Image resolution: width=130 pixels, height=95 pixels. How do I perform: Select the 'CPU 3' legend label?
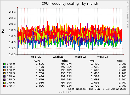click(x=11, y=73)
